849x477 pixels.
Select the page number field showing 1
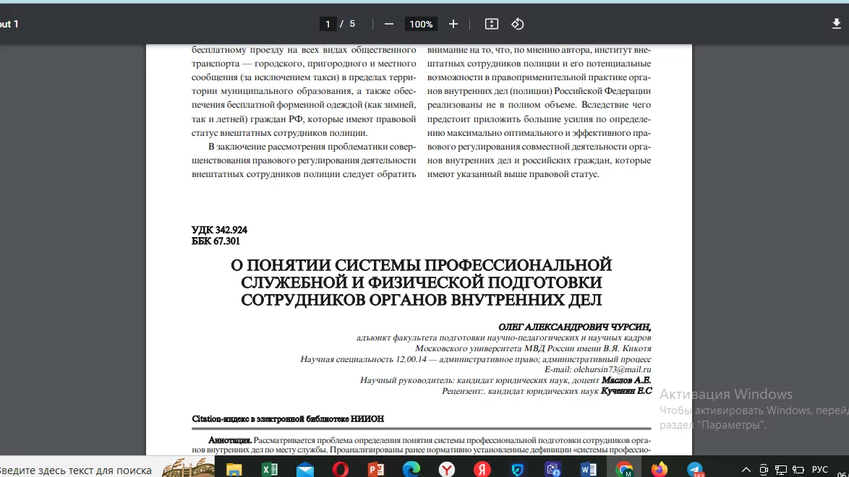(328, 23)
